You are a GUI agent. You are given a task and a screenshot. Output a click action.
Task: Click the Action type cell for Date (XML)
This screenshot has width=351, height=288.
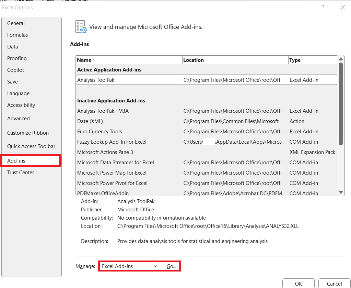(x=297, y=121)
